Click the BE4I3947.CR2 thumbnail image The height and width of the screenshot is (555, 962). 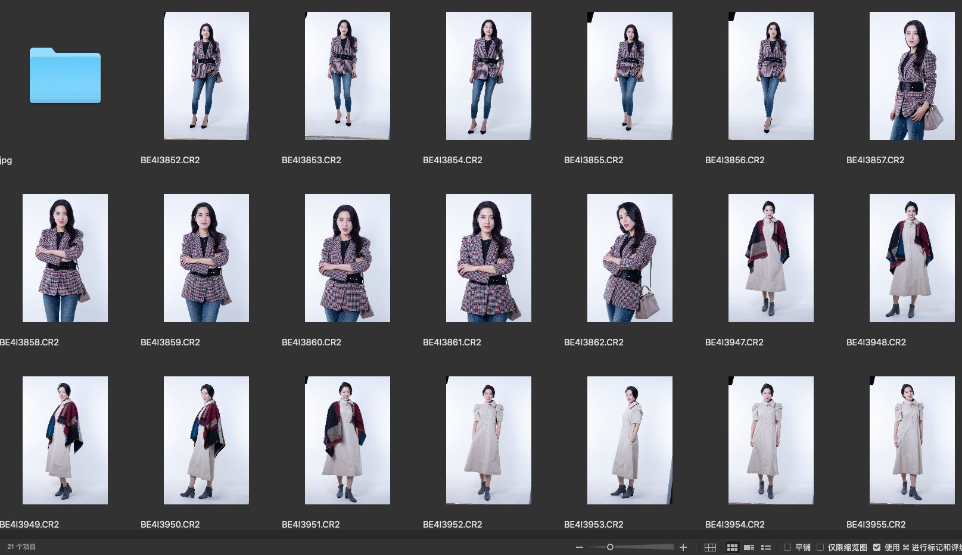(x=770, y=258)
